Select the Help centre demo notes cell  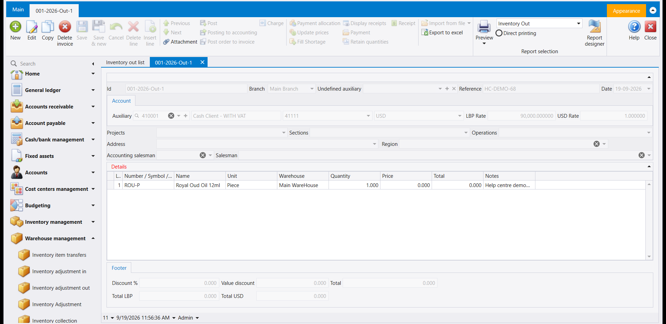click(509, 185)
